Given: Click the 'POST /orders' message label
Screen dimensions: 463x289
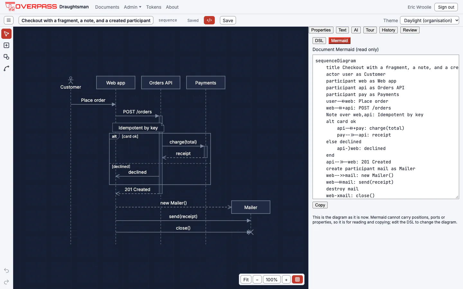Looking at the screenshot, I should pyautogui.click(x=137, y=112).
